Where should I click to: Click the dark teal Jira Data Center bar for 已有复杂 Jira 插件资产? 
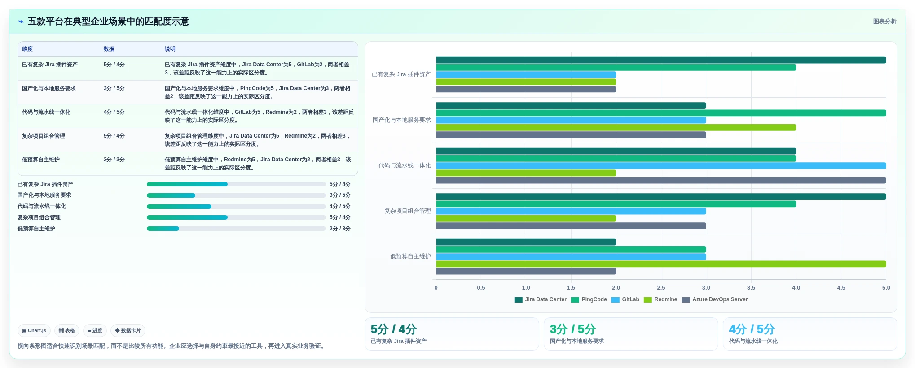pos(661,60)
